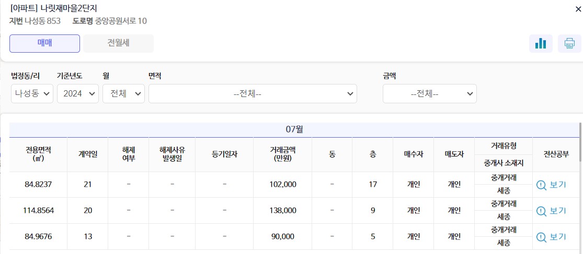Click the 등기일자 column header
Viewport: 583px width, 254px height.
pos(225,154)
